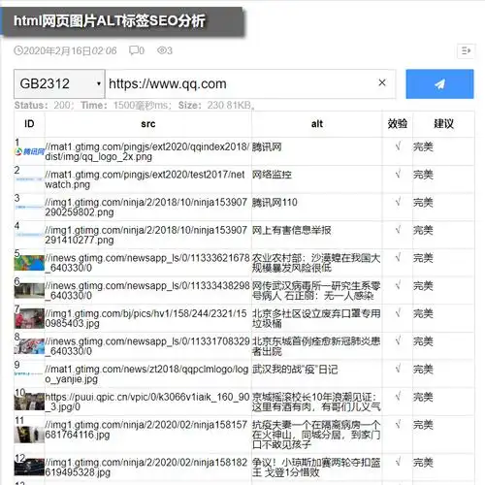The width and height of the screenshot is (485, 485).
Task: Click 完美 in the 农业农村部 row
Action: click(x=423, y=258)
